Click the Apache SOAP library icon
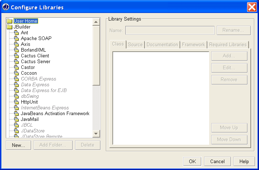This screenshot has height=170, width=259. click(x=16, y=39)
